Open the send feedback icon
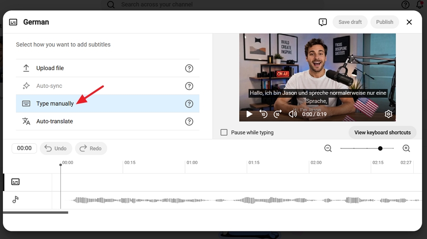This screenshot has width=427, height=239. click(x=323, y=22)
